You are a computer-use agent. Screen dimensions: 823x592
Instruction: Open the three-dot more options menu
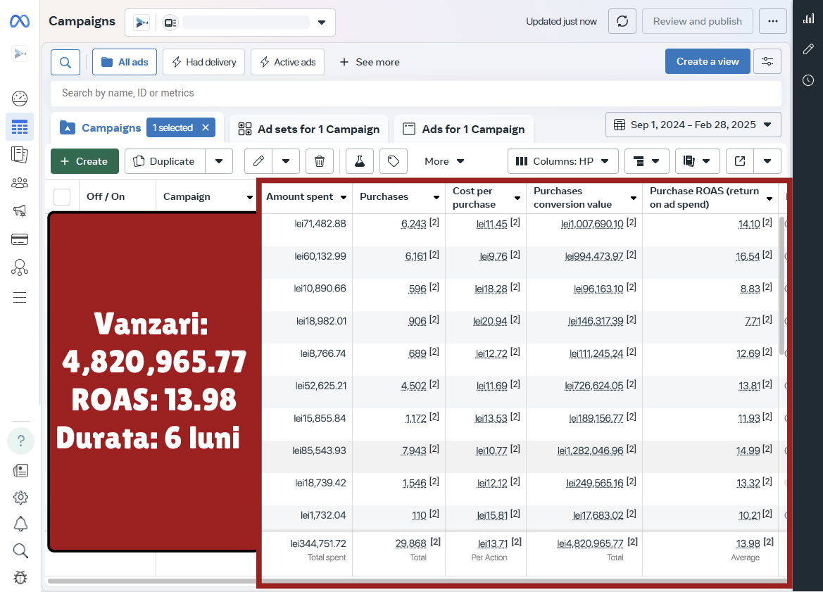tap(772, 21)
